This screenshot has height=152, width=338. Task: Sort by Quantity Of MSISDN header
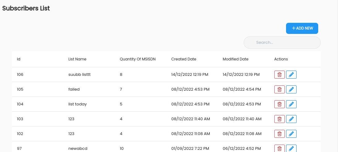[138, 59]
